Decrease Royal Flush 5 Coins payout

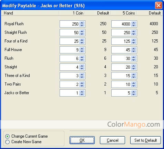click(133, 26)
